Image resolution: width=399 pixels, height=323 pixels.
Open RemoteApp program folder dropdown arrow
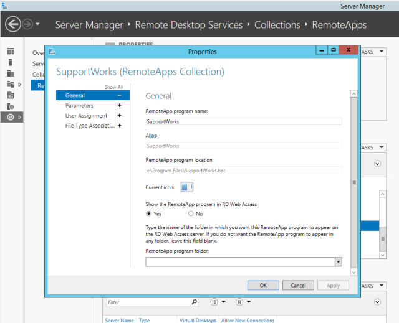point(338,262)
